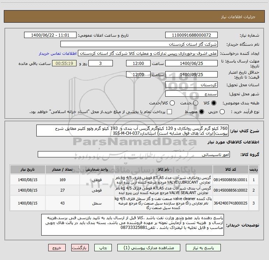Click quantity value 169
This screenshot has height=260, width=269.
tap(63, 180)
